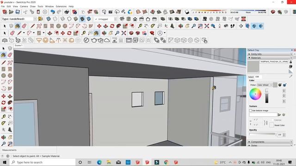Select the Select arrow in left vertical toolbar
Screen dimensions: 296x166
tap(3, 48)
